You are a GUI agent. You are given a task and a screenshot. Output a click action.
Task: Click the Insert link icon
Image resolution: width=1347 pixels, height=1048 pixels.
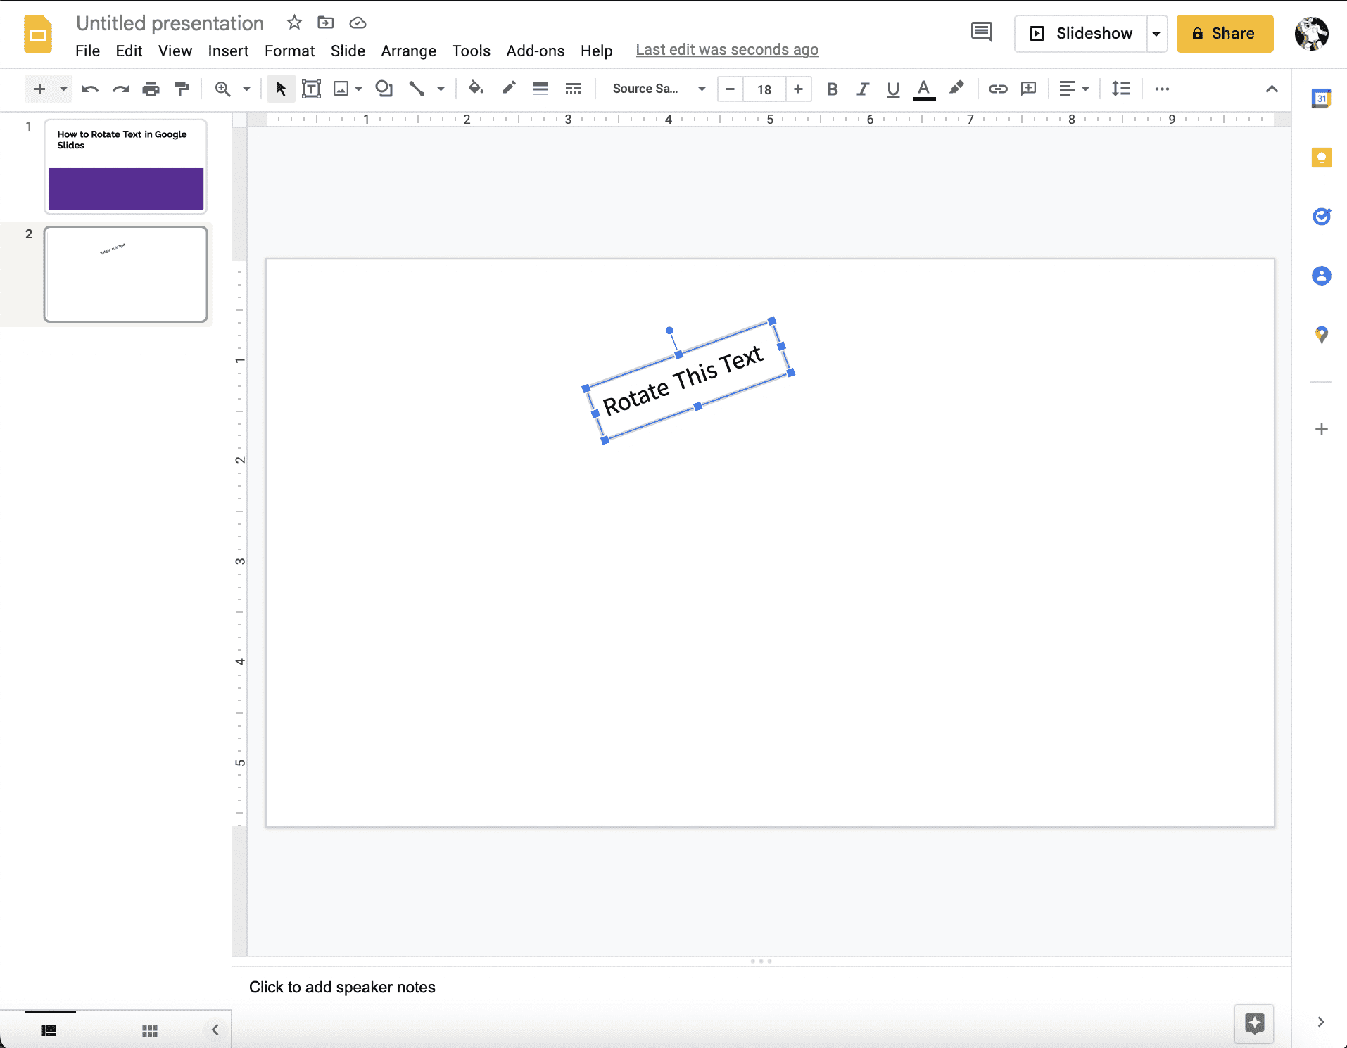[x=998, y=89]
